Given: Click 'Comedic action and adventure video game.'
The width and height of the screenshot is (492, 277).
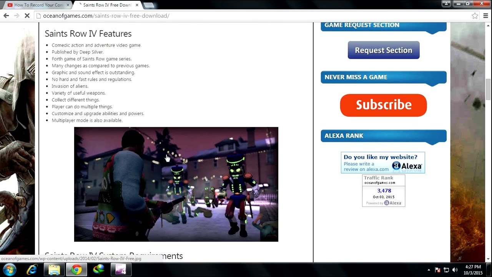Looking at the screenshot, I should coord(96,45).
